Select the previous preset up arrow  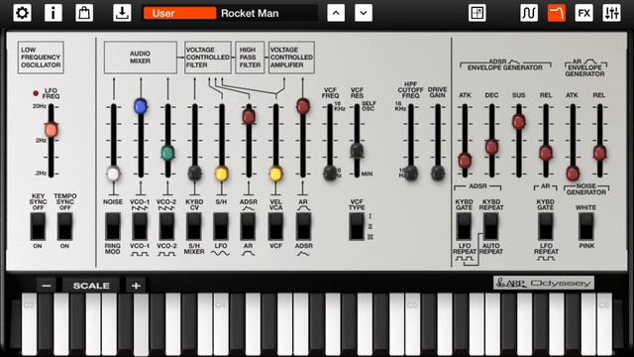pos(336,13)
